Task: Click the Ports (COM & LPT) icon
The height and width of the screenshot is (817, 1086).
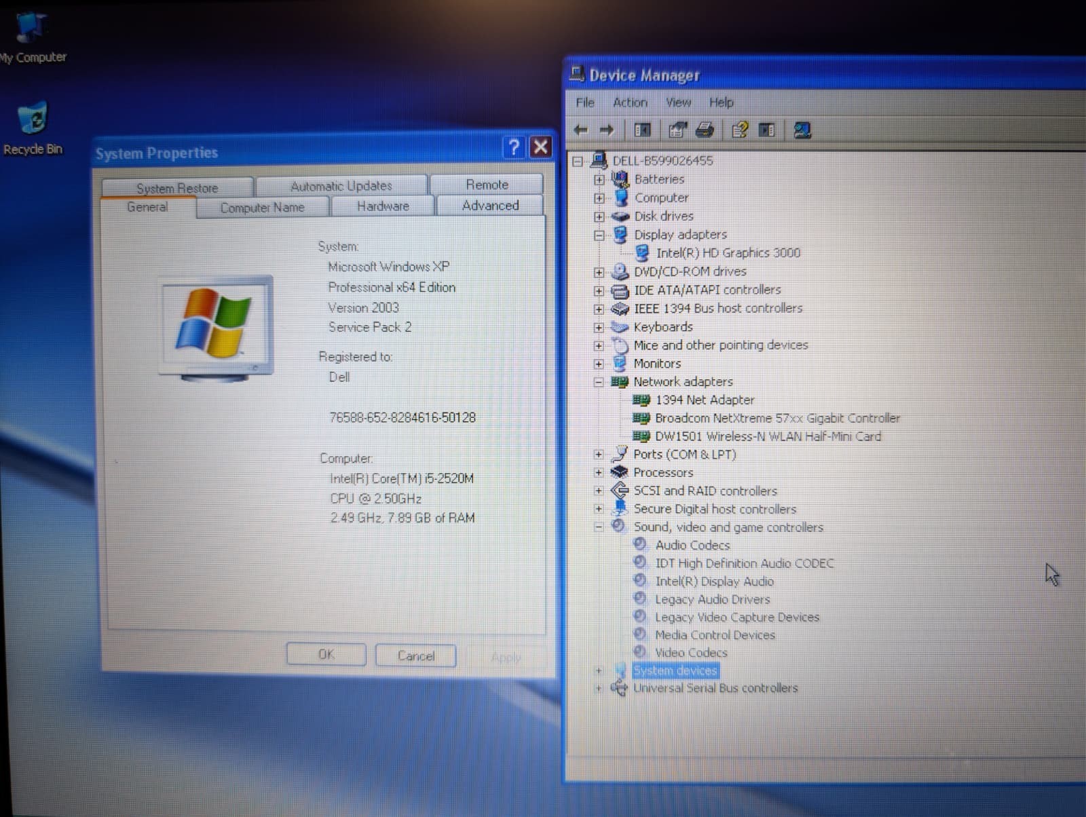Action: (619, 454)
